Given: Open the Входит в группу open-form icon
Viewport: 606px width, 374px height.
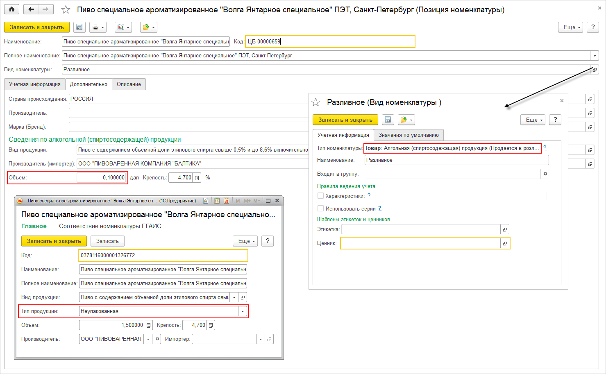Looking at the screenshot, I should coord(545,174).
